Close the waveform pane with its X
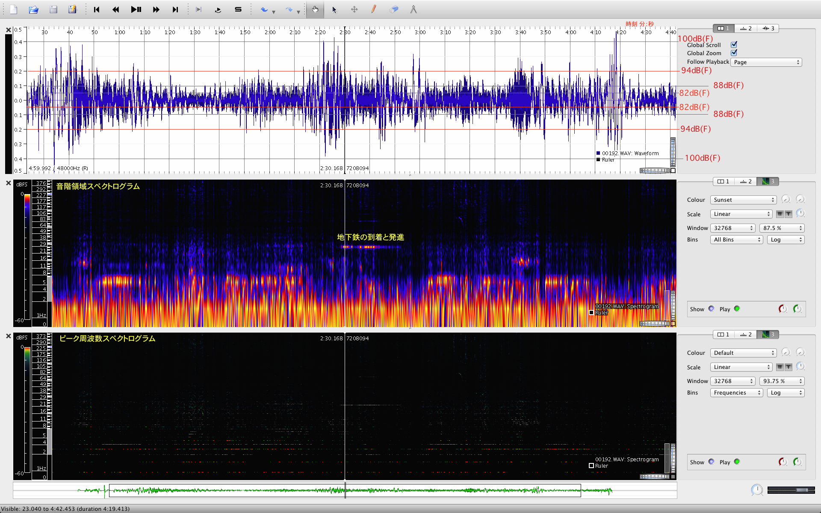 8,30
